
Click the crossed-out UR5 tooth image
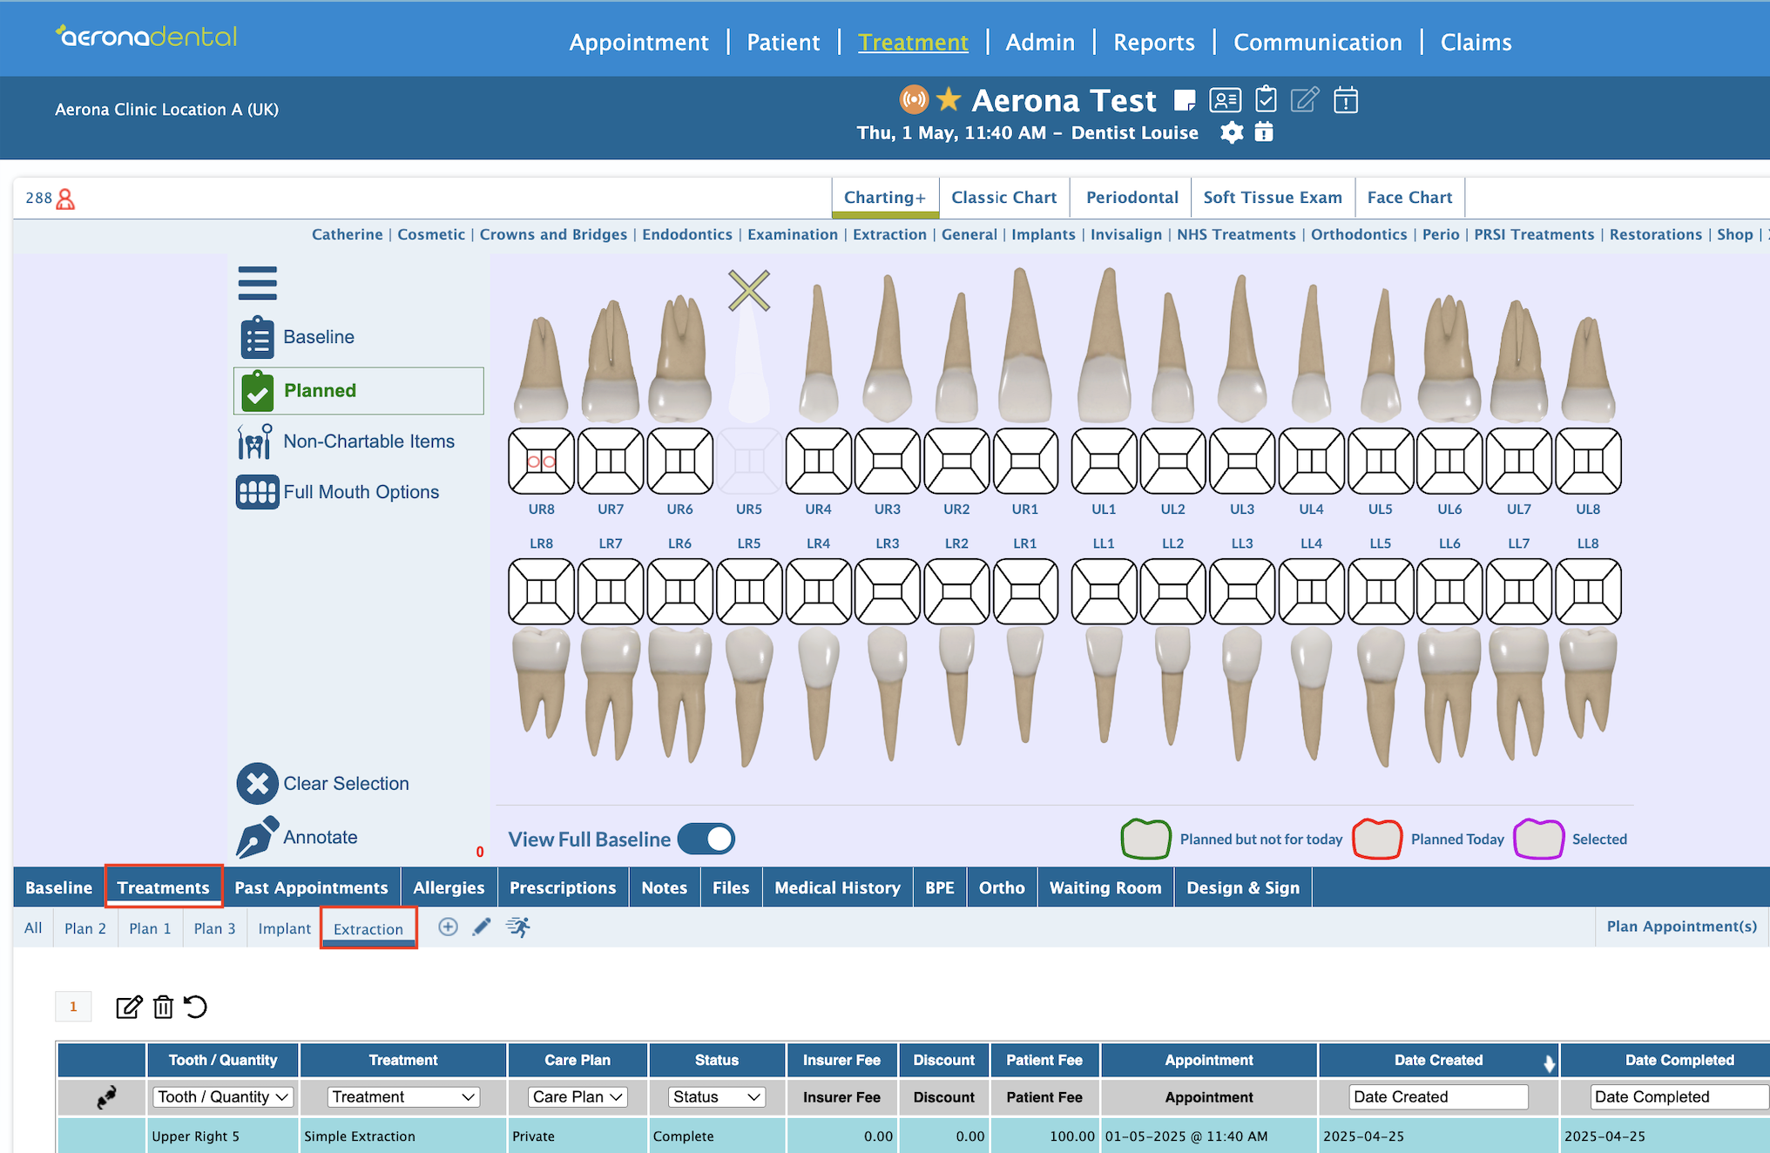749,348
